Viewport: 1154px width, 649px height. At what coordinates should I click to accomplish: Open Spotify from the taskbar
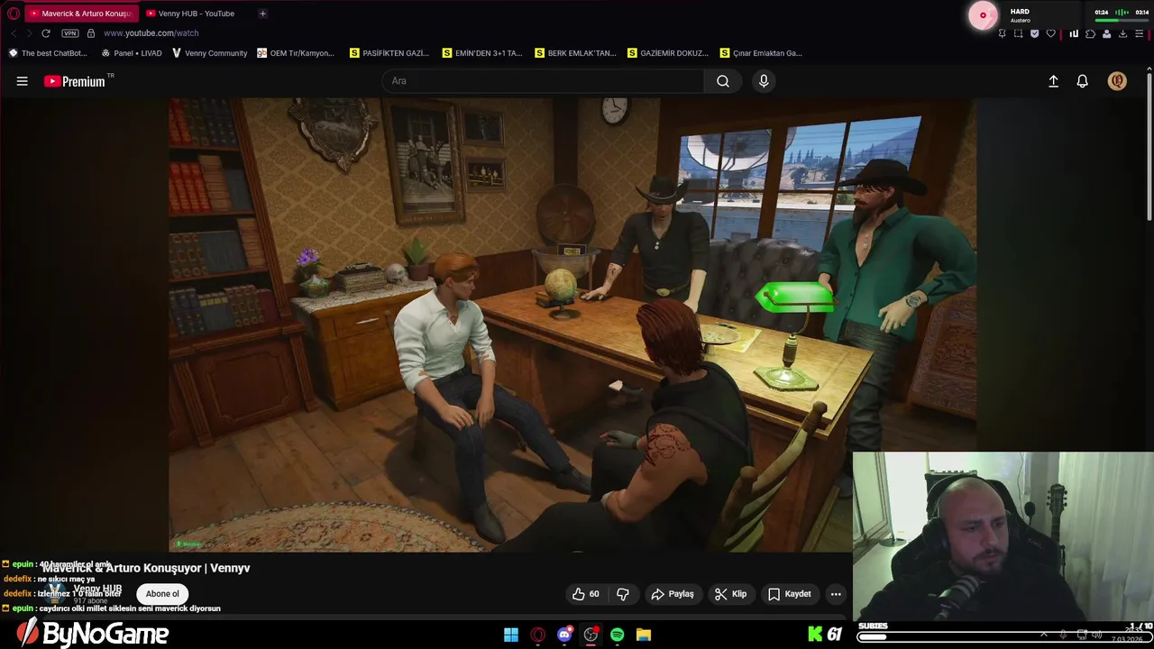pyautogui.click(x=617, y=635)
